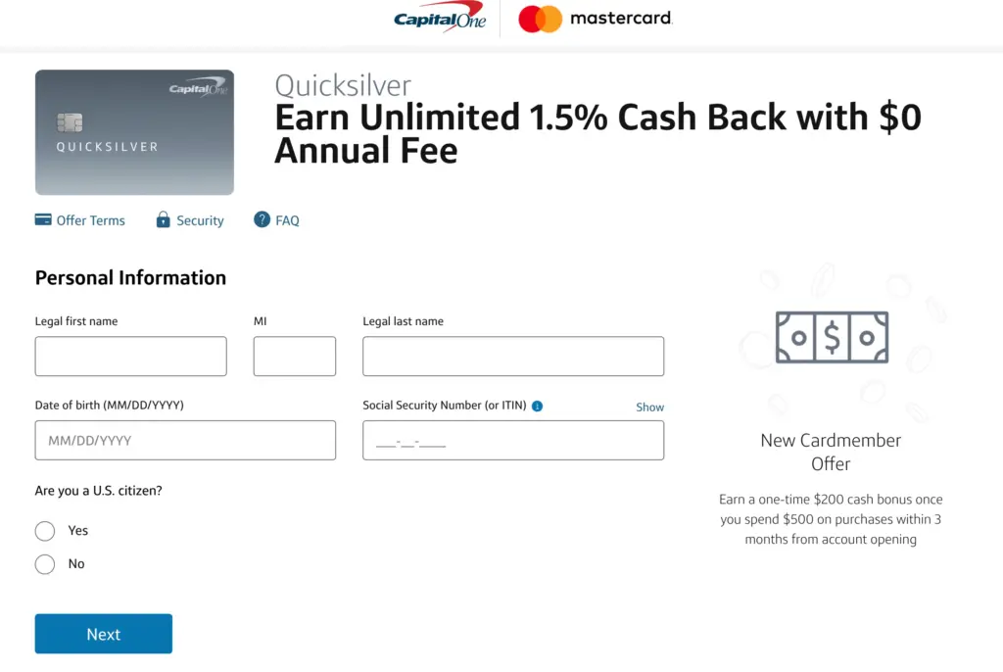Click the question mark icon beside FAQ
The height and width of the screenshot is (672, 1003).
(x=261, y=219)
